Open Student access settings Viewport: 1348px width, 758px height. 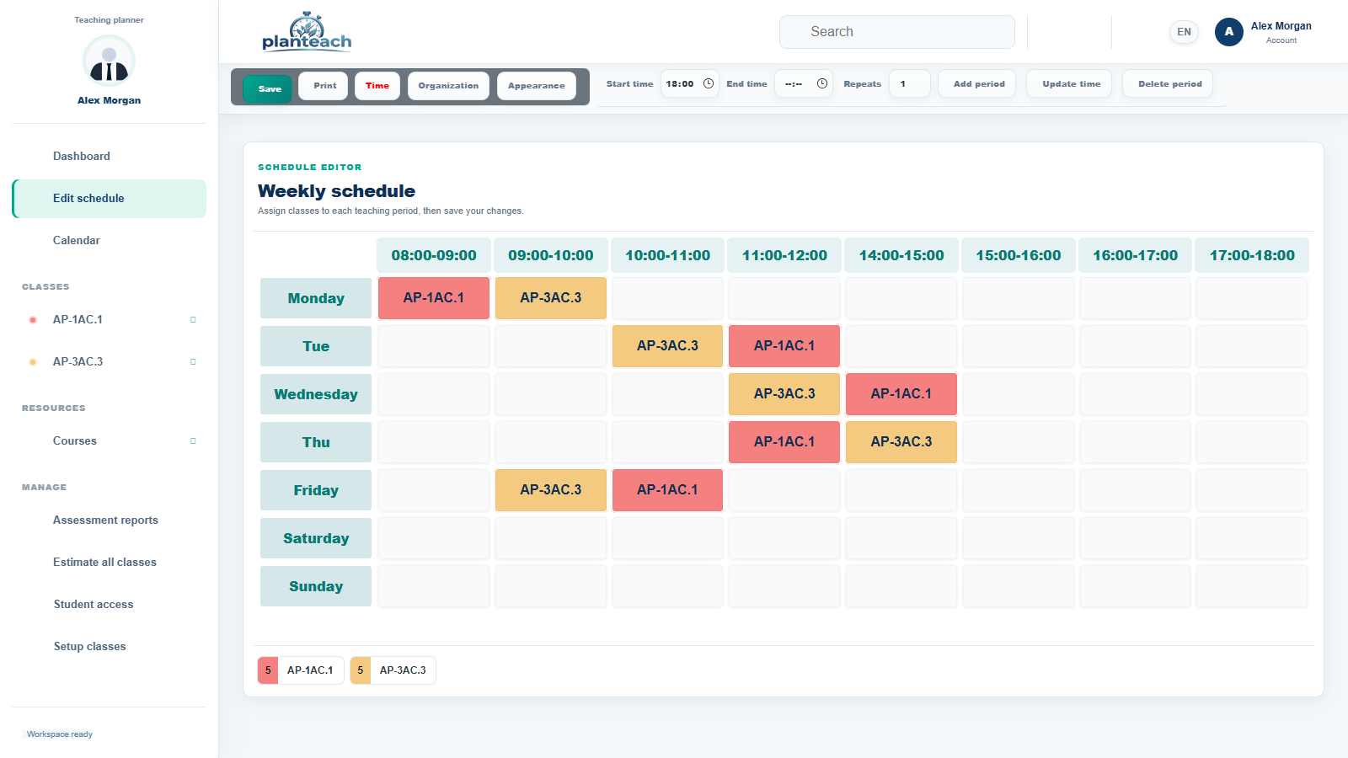pos(109,605)
